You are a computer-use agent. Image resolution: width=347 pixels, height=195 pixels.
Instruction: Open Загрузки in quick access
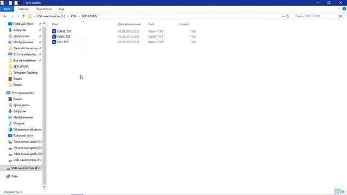click(20, 30)
